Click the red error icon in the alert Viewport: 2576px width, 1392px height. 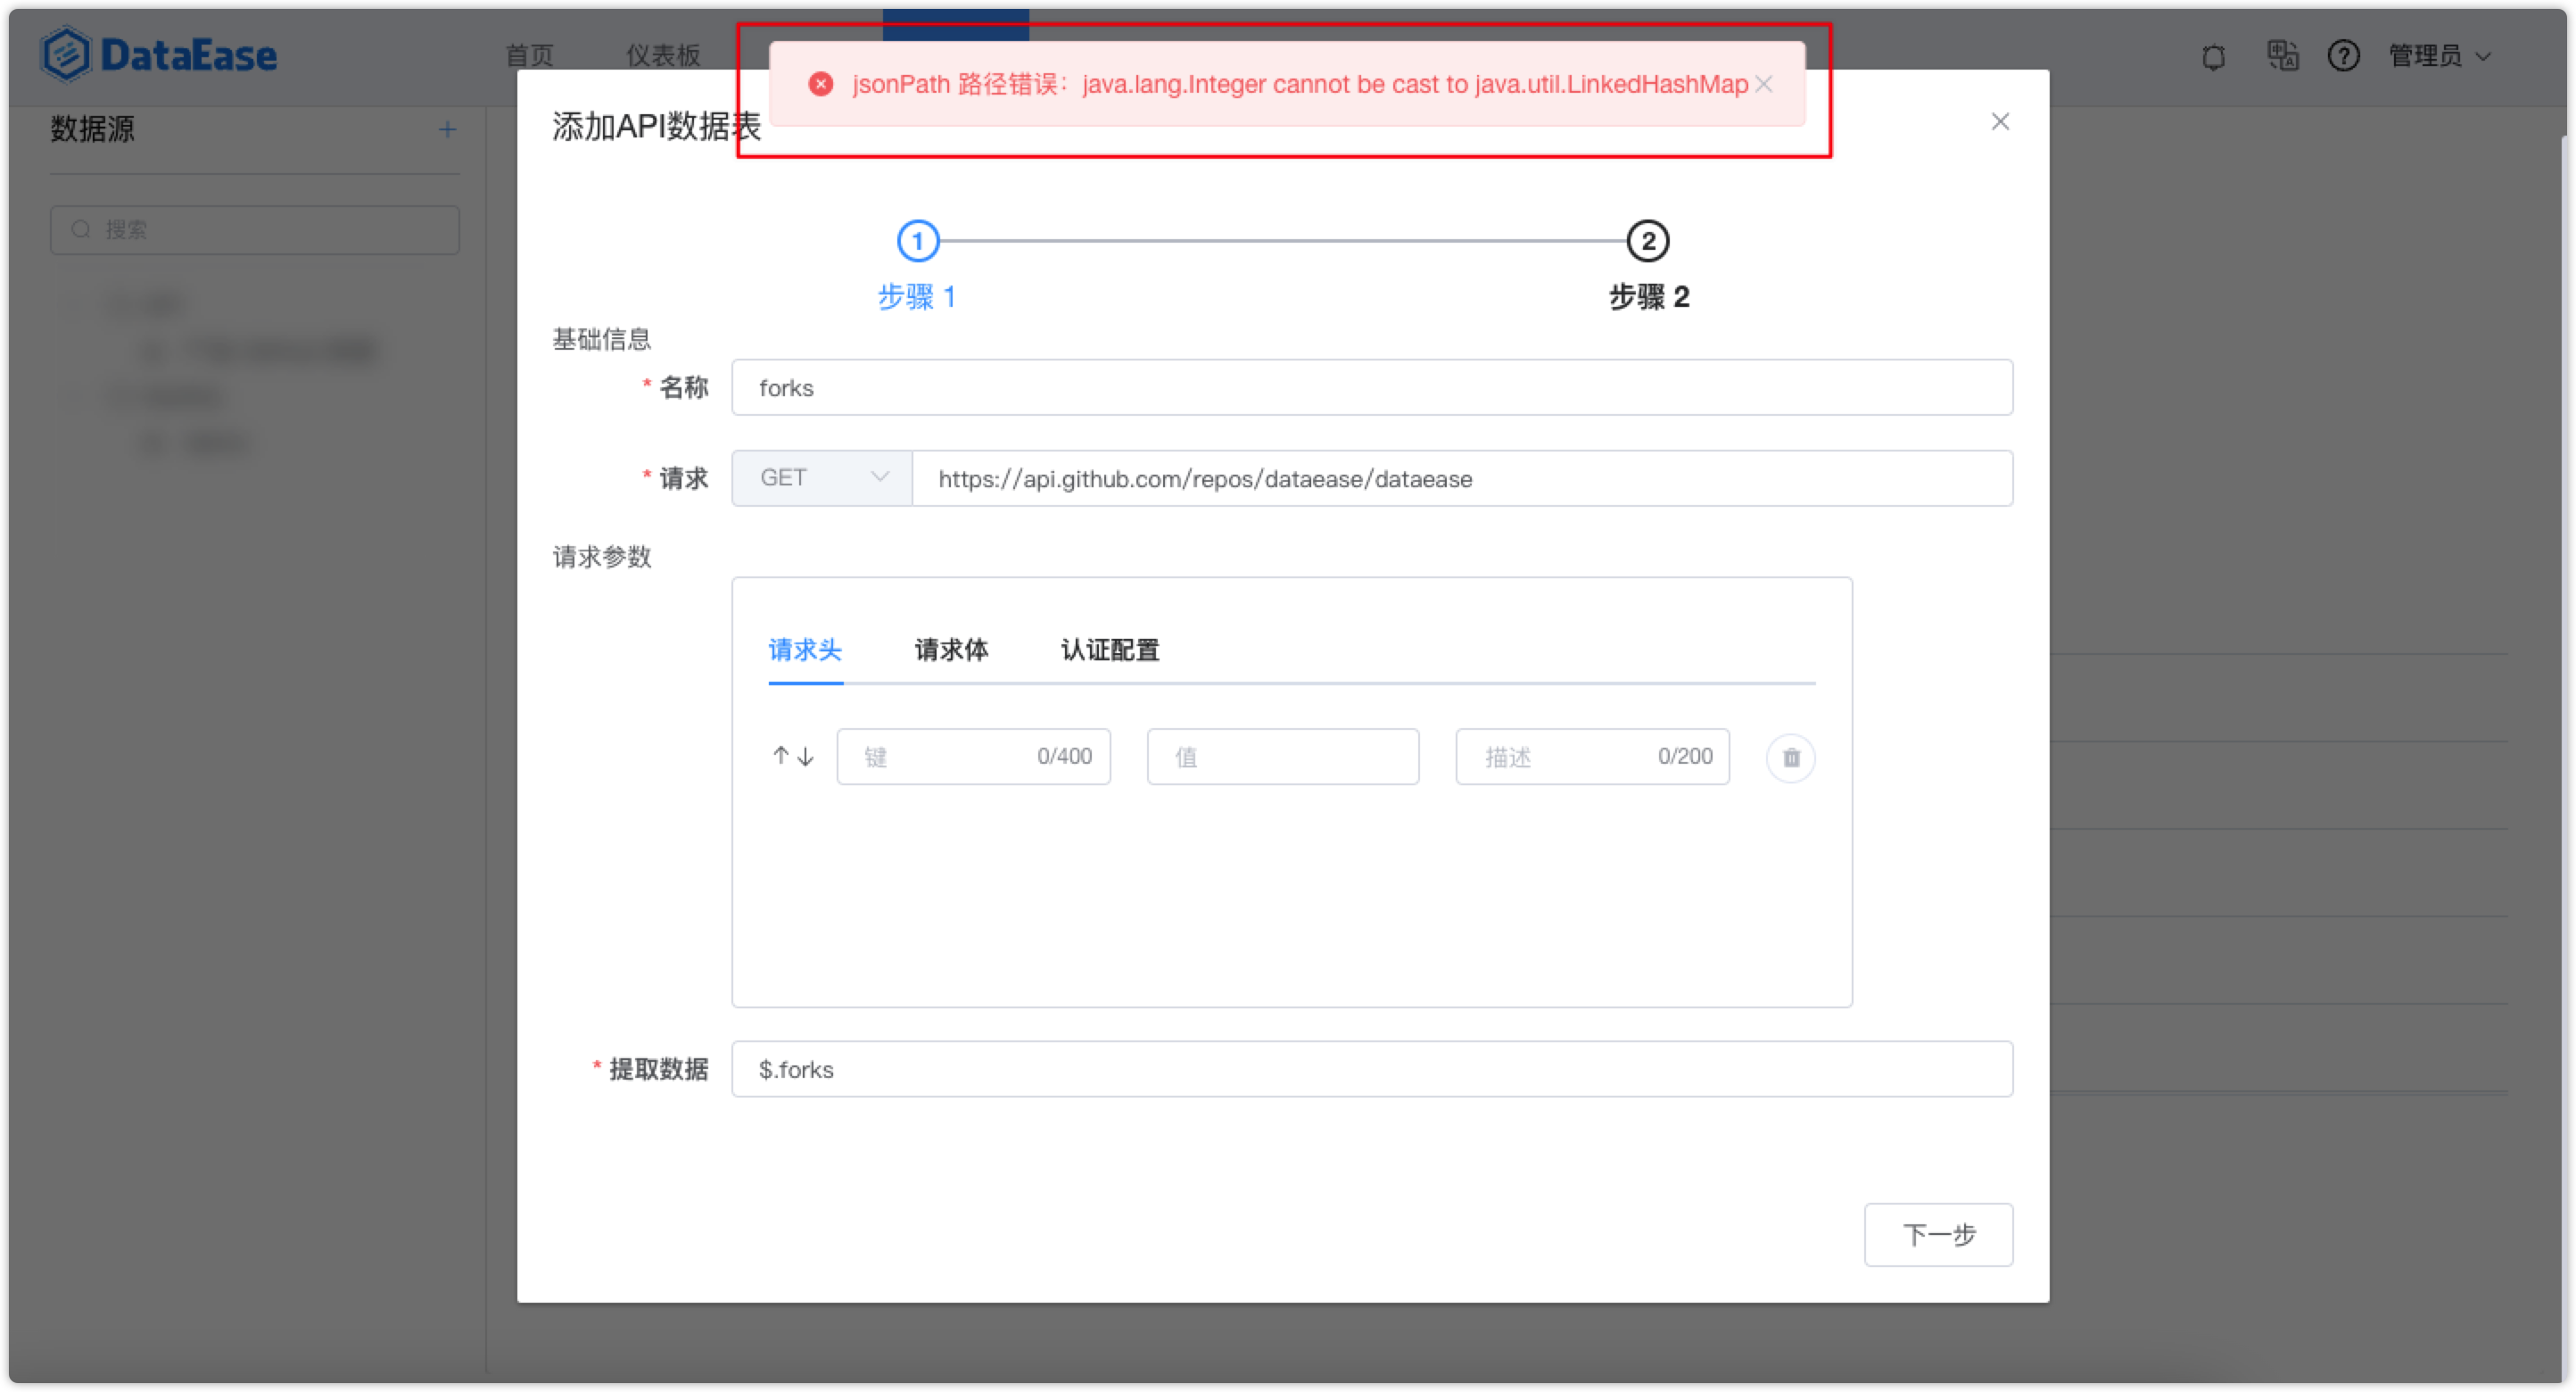coord(821,84)
